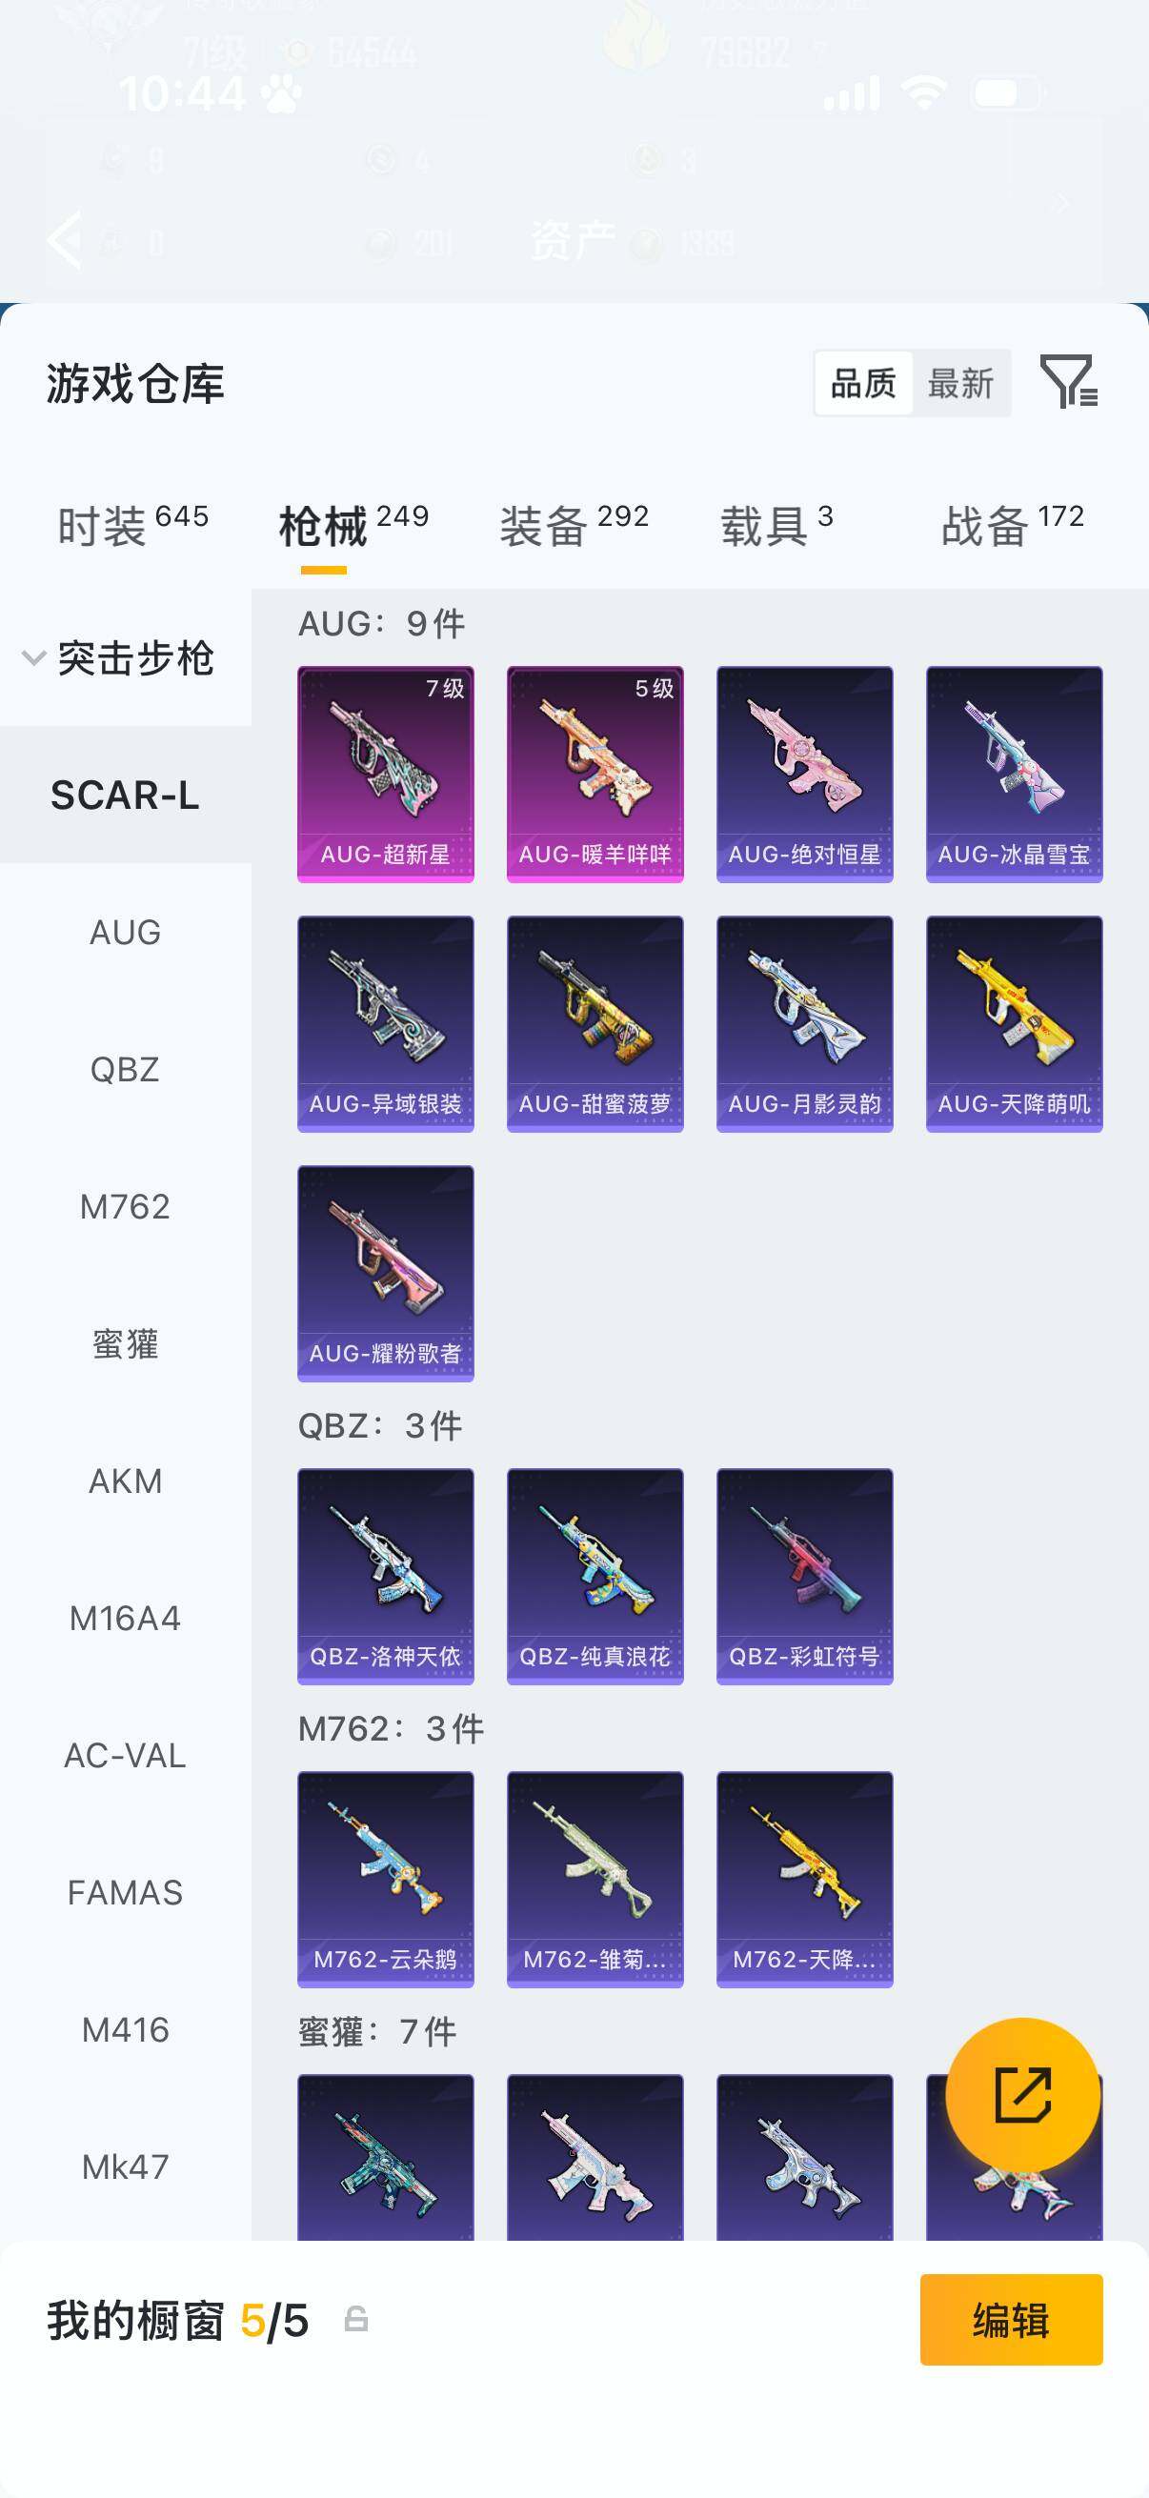Open the QBZ-洛神天依 skin
The height and width of the screenshot is (2498, 1149).
point(385,1576)
